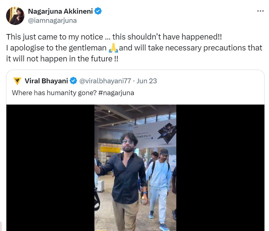This screenshot has width=269, height=231.
Task: Open the more options ellipsis menu
Action: (260, 11)
